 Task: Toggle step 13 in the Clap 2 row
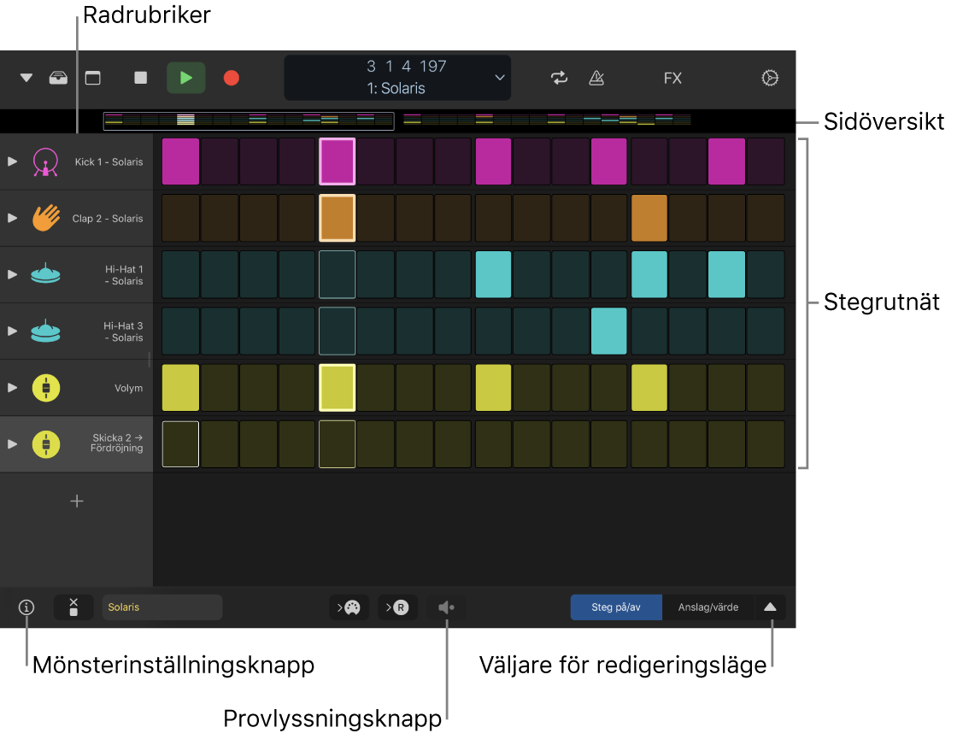(649, 218)
